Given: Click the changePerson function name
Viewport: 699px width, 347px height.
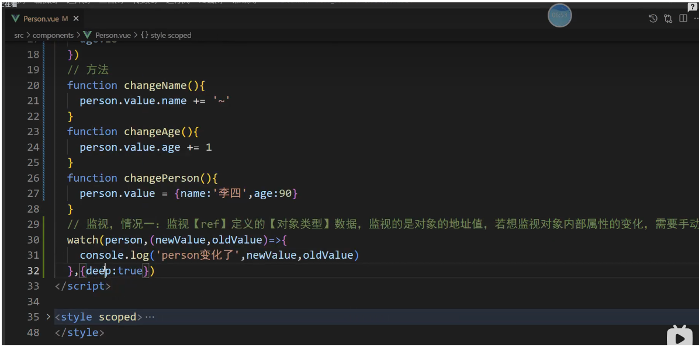Looking at the screenshot, I should (162, 178).
